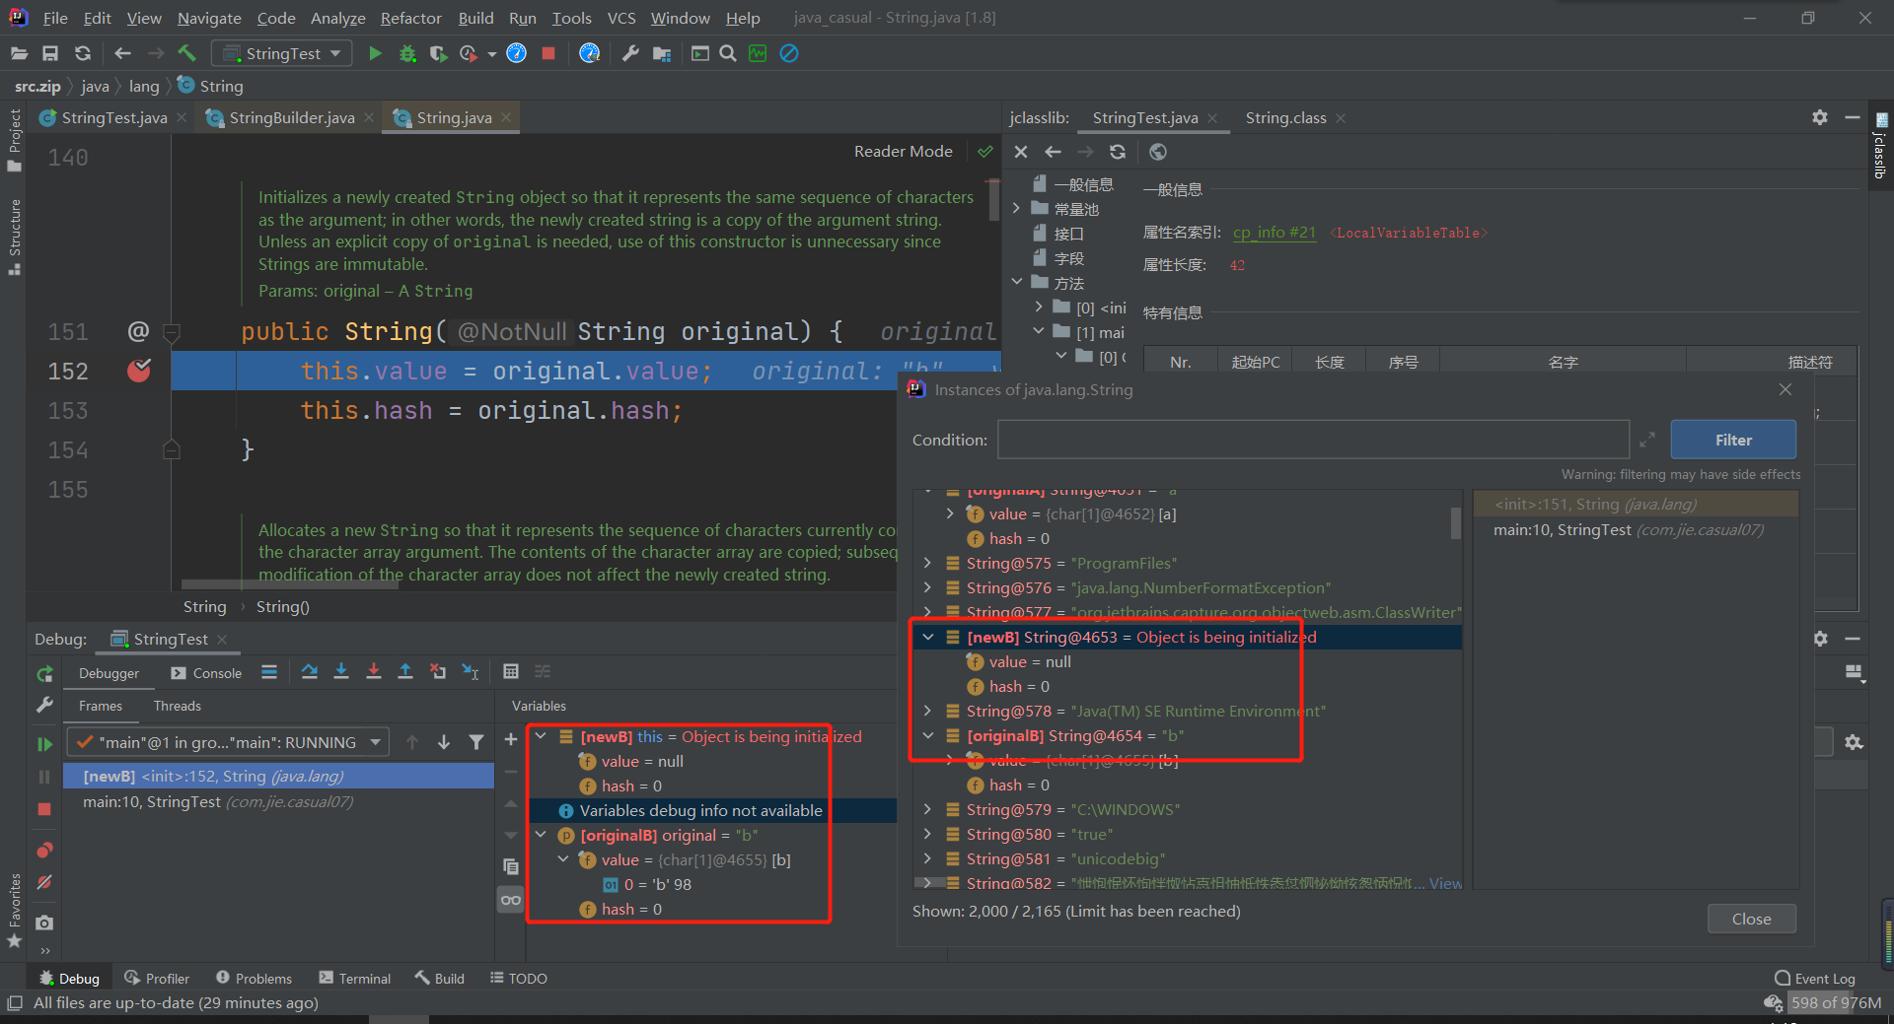The image size is (1894, 1024).
Task: Open the Terminal tool window
Action: coord(355,978)
